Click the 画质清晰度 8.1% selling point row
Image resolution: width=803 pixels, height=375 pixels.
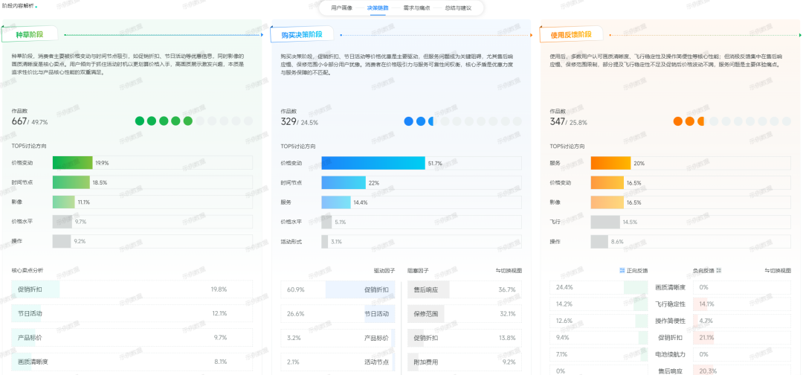[x=132, y=362]
